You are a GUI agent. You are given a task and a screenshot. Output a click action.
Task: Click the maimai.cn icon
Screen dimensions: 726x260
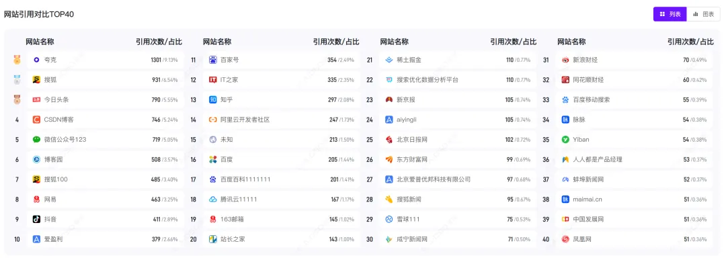coord(565,200)
